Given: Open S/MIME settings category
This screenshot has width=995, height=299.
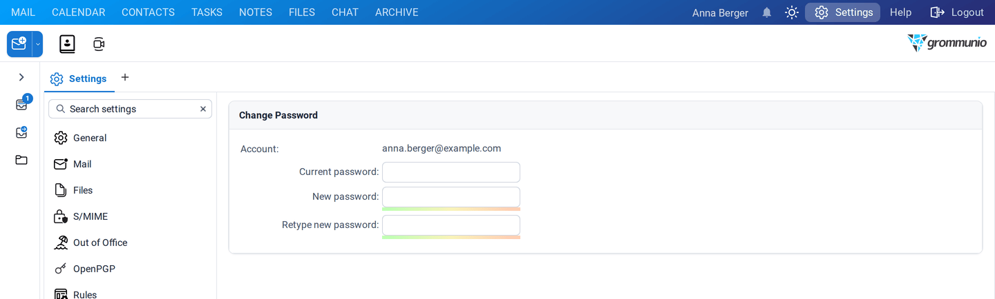Looking at the screenshot, I should coord(130,216).
